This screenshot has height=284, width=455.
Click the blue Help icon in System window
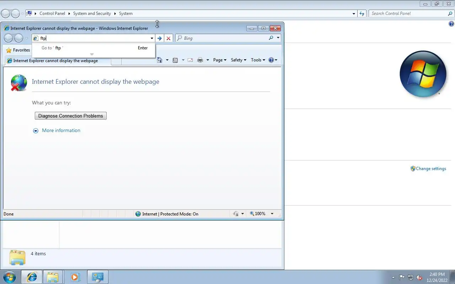click(451, 24)
